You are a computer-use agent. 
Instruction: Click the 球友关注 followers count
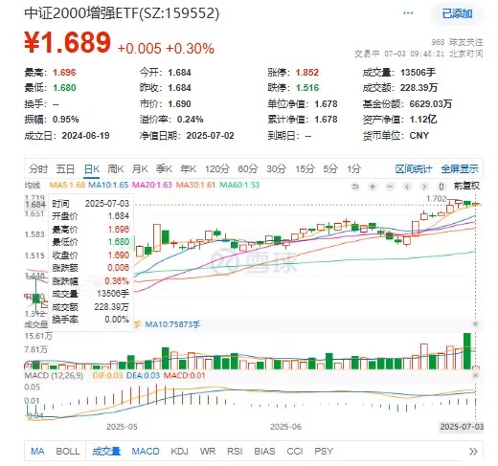coord(457,42)
